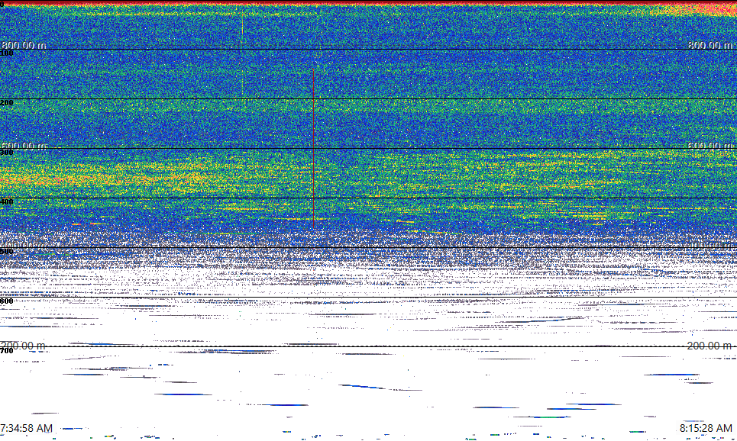Select the right '600.00 m' depth label

coord(710,146)
